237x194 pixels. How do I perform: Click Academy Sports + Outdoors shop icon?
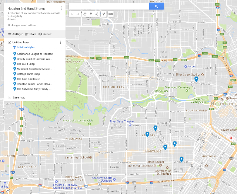point(114,179)
